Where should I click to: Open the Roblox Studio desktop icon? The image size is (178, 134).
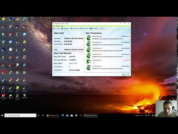24,66
